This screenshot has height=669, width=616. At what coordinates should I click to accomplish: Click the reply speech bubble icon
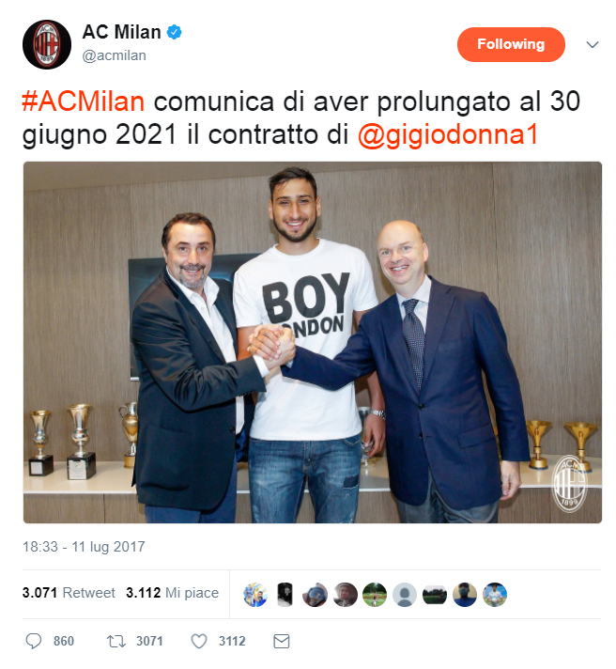click(34, 641)
